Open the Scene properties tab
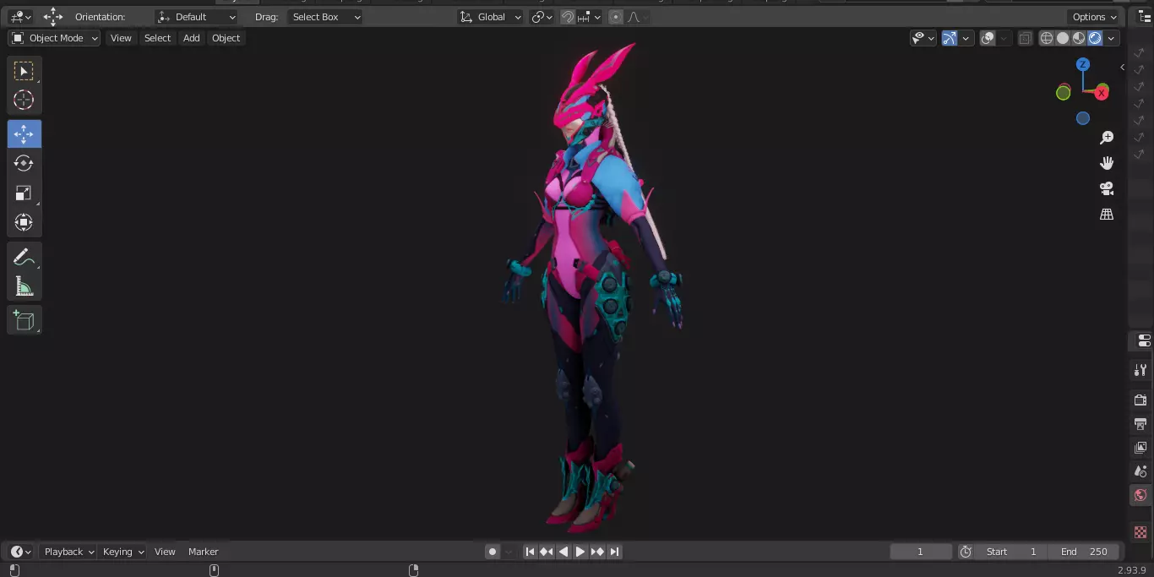1154x577 pixels. click(x=1140, y=471)
